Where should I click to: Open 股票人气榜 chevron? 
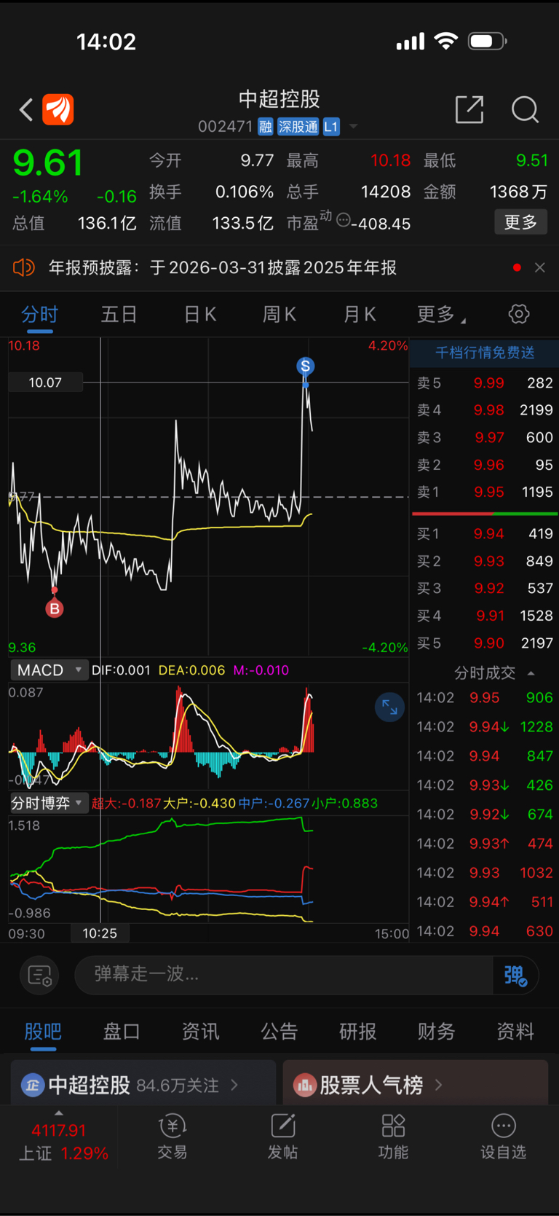coord(438,1085)
